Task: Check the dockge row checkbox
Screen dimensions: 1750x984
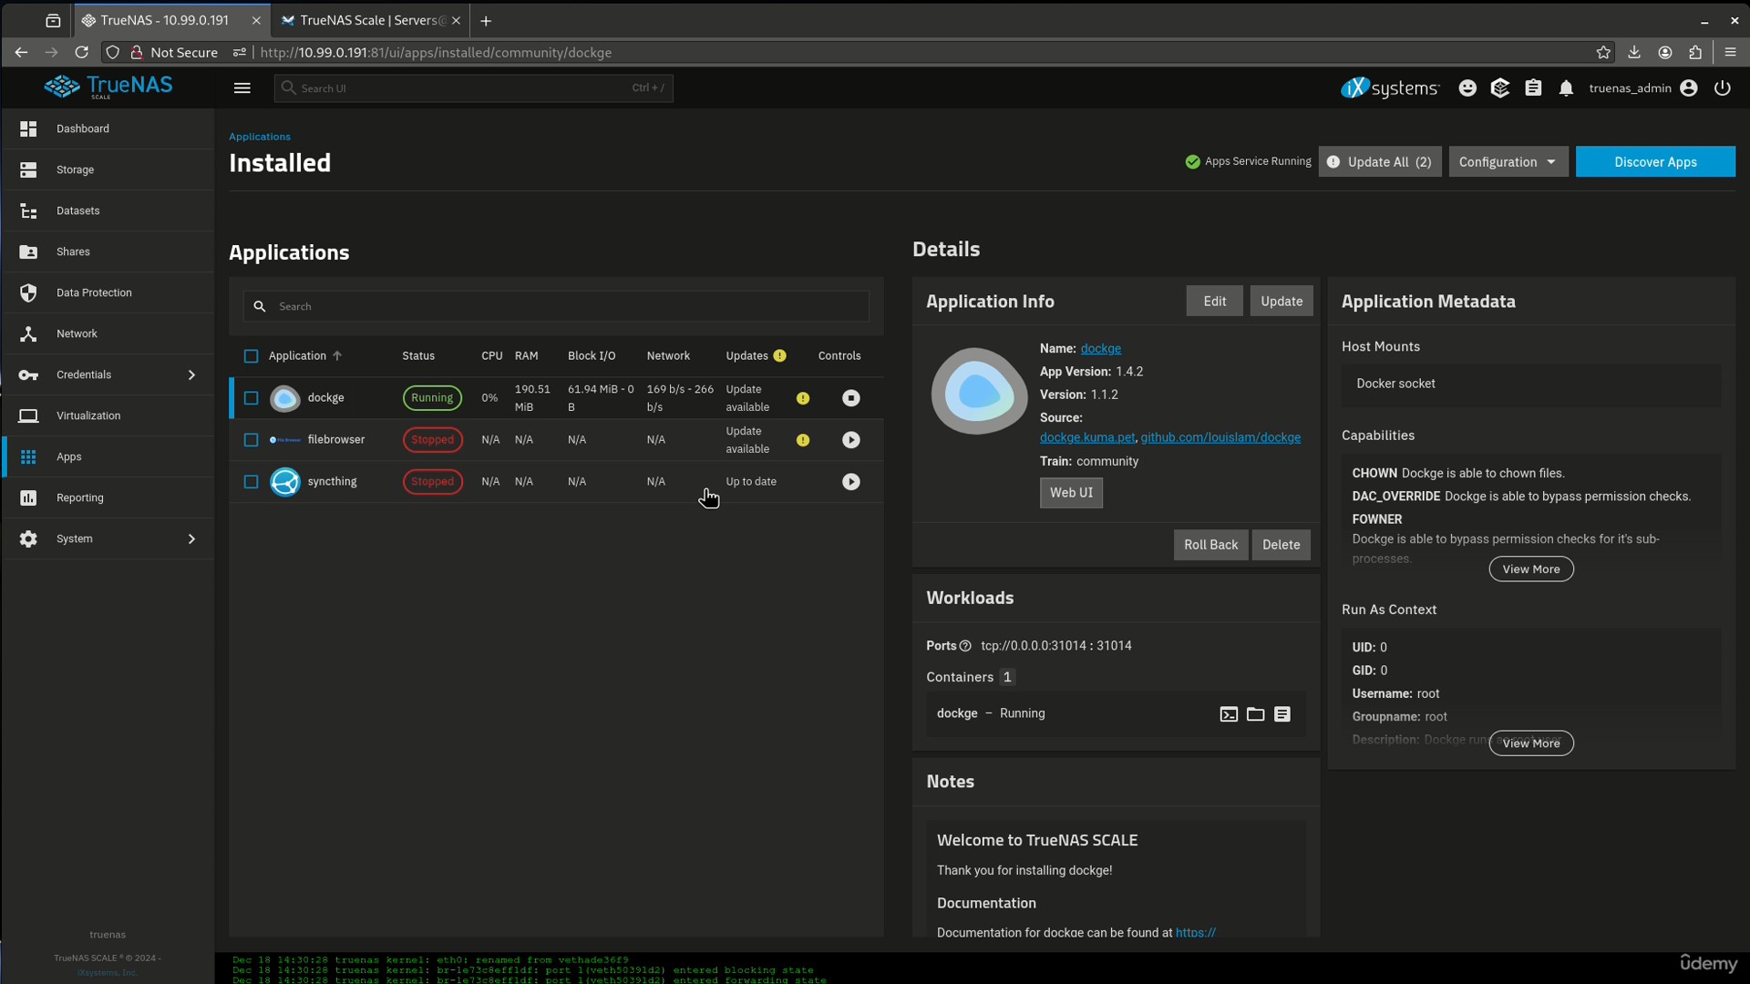Action: [x=251, y=398]
